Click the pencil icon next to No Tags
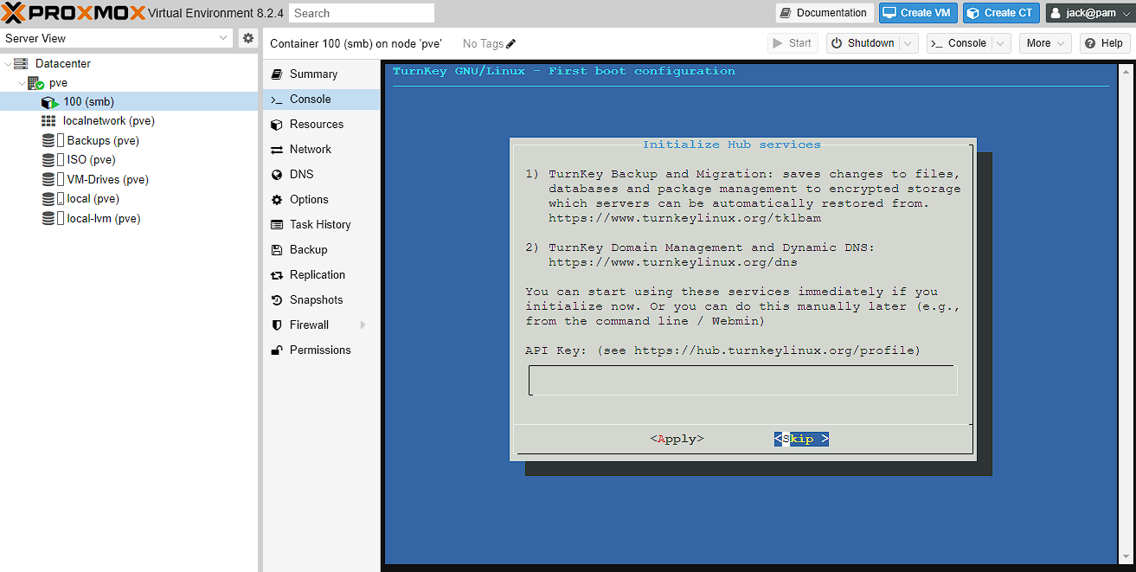Viewport: 1136px width, 572px height. pyautogui.click(x=510, y=43)
